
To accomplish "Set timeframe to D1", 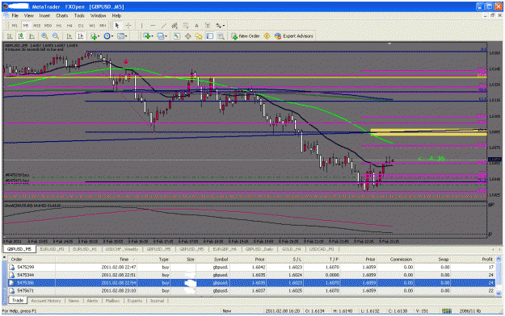I will [x=81, y=26].
